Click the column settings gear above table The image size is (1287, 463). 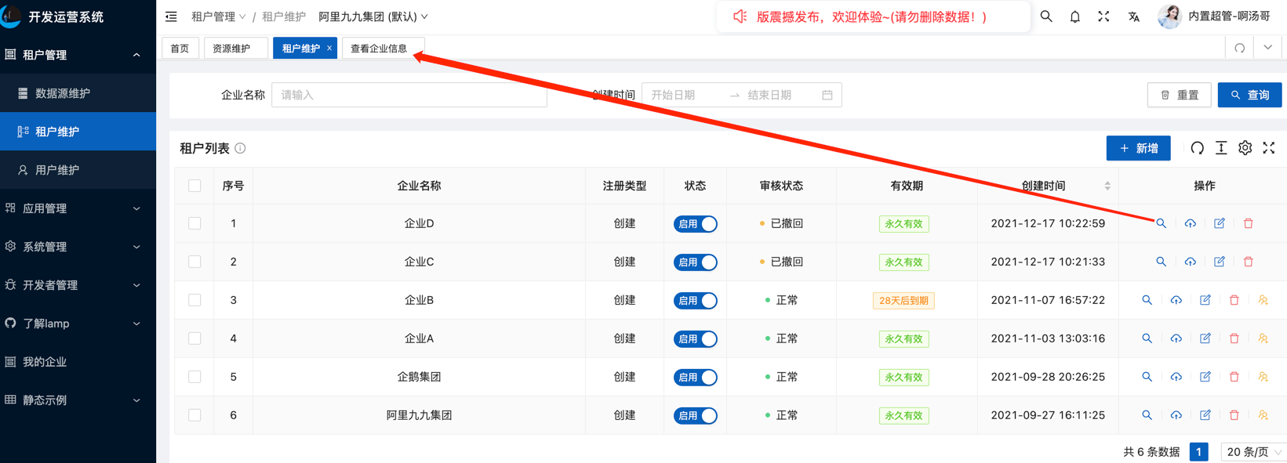[1245, 148]
